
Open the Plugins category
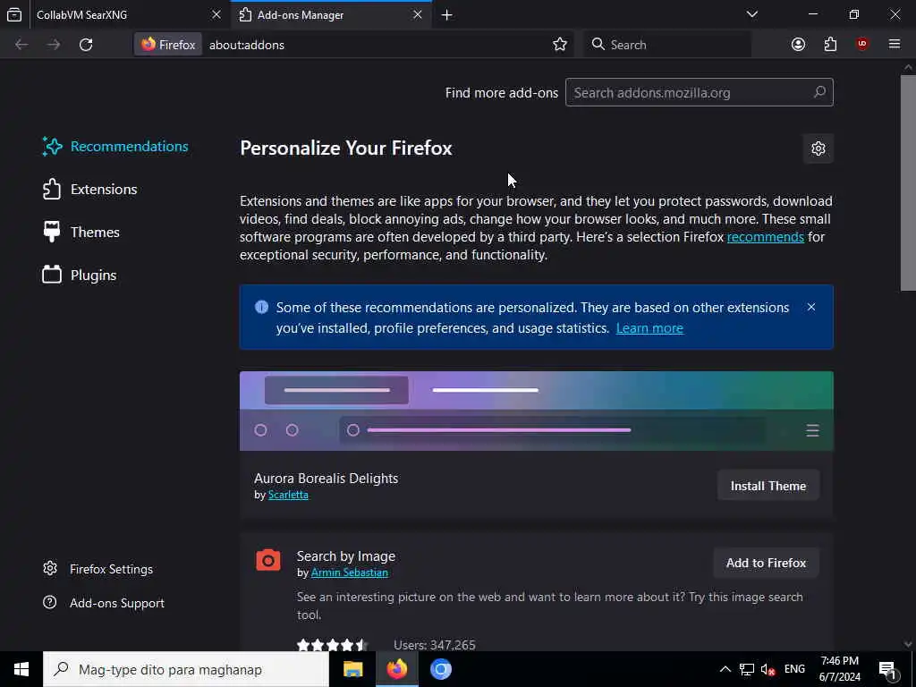(80, 276)
